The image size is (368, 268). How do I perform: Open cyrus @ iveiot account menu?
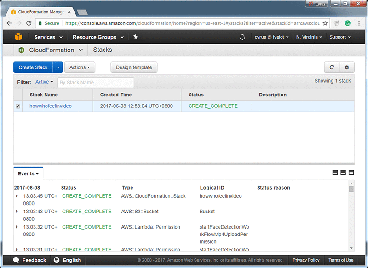271,37
